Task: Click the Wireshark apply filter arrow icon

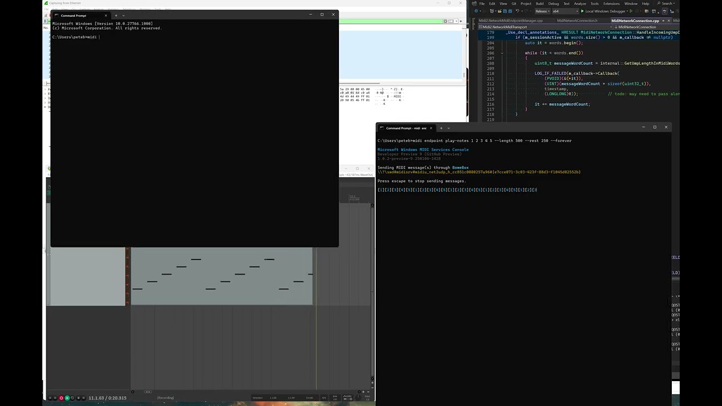Action: point(450,21)
